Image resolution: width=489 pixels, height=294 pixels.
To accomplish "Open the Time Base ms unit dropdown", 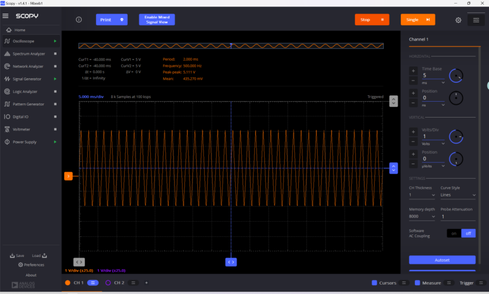I will coord(433,83).
